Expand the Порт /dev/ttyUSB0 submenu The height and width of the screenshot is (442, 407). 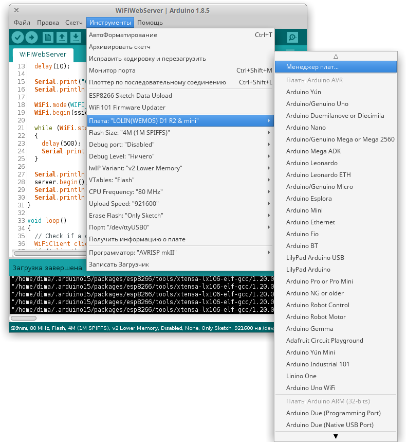pos(180,227)
